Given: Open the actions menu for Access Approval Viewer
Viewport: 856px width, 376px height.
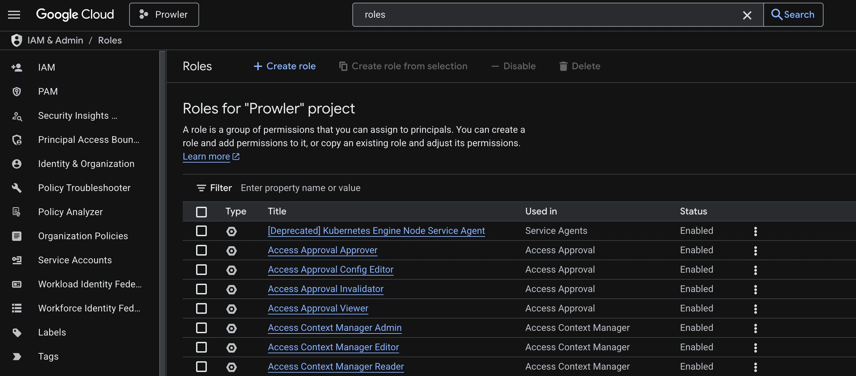Looking at the screenshot, I should (756, 308).
